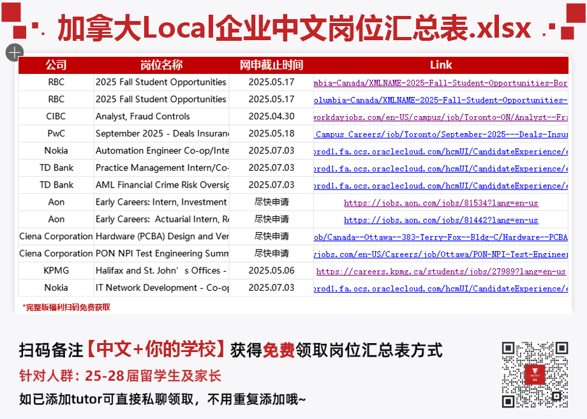Select the 'PON NPI Test Engineering Summ' cell

pyautogui.click(x=161, y=254)
